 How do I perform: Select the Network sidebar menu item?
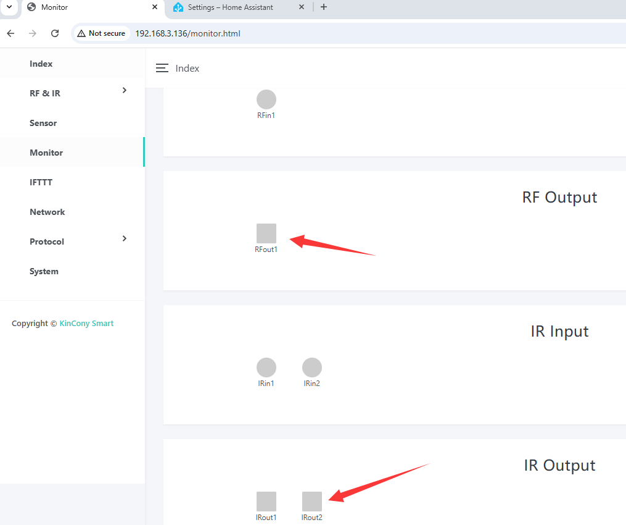tap(47, 212)
